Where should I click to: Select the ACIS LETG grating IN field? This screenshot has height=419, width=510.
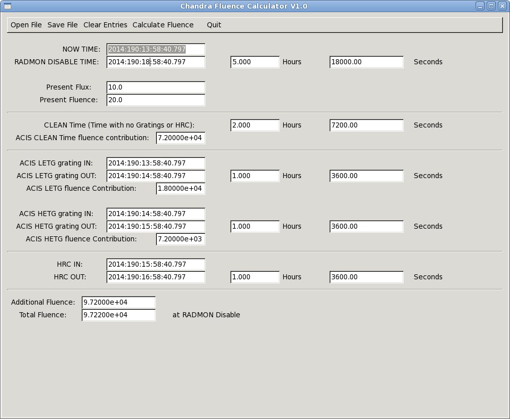point(155,163)
